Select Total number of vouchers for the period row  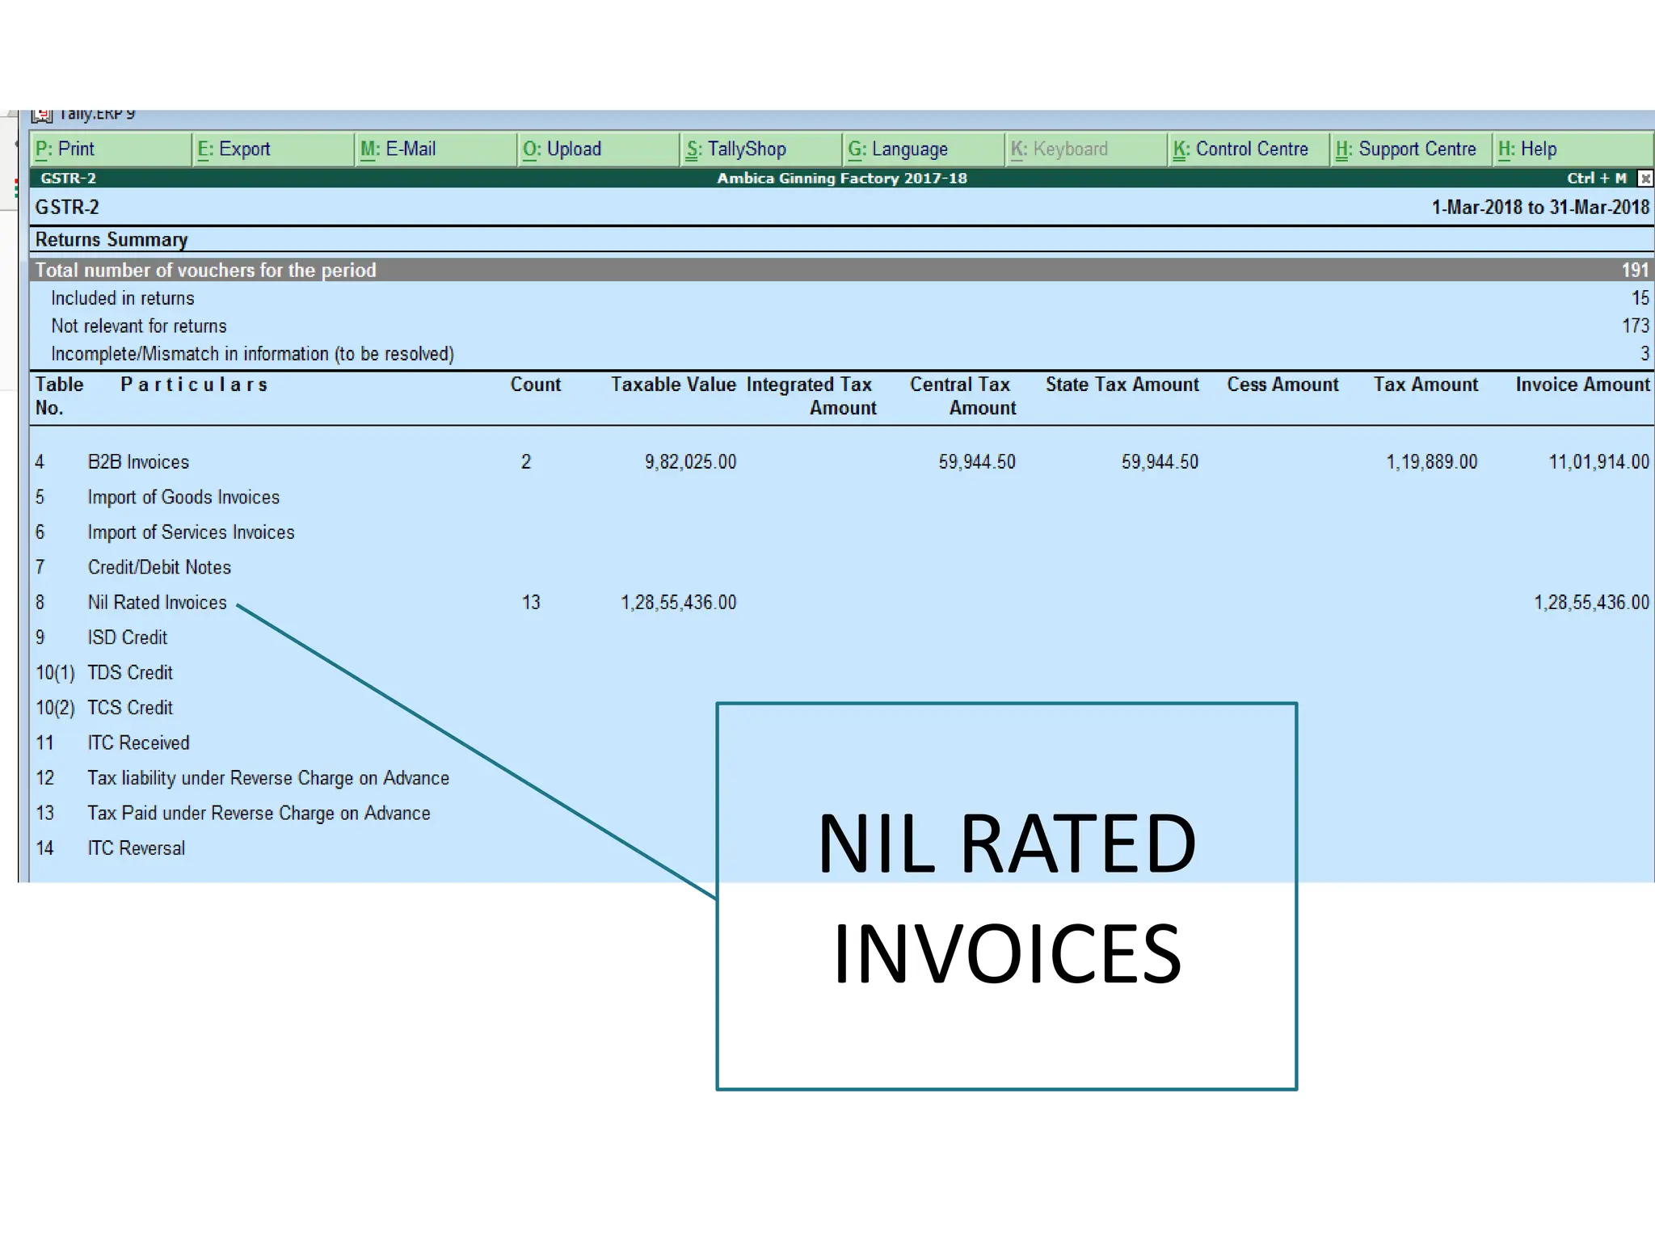[841, 270]
